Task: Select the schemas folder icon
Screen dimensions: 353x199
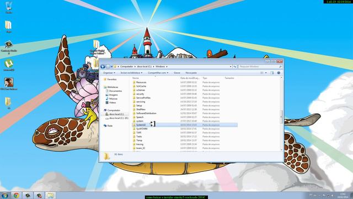Action: 134,90
